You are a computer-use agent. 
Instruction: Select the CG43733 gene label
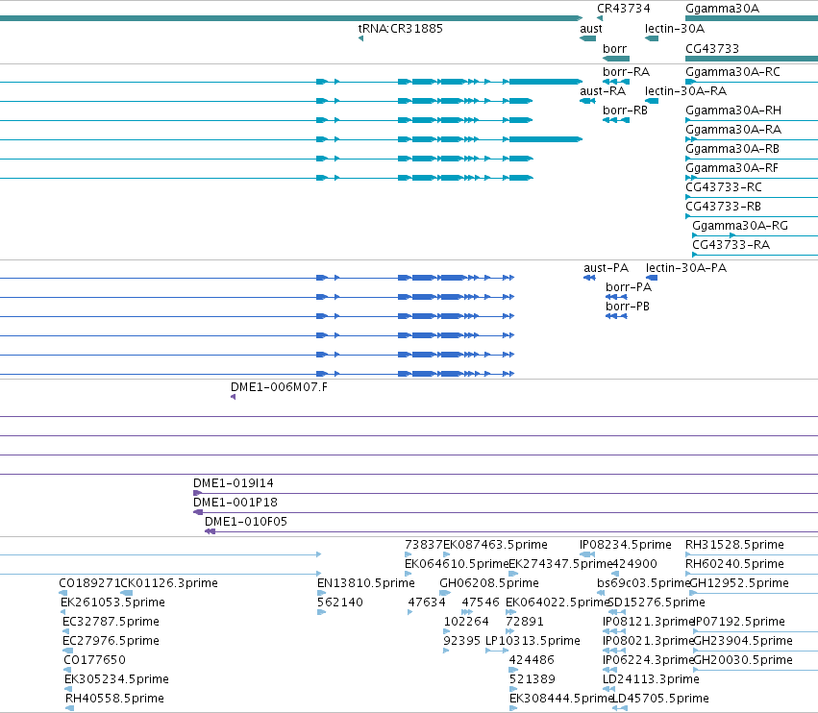pos(712,49)
